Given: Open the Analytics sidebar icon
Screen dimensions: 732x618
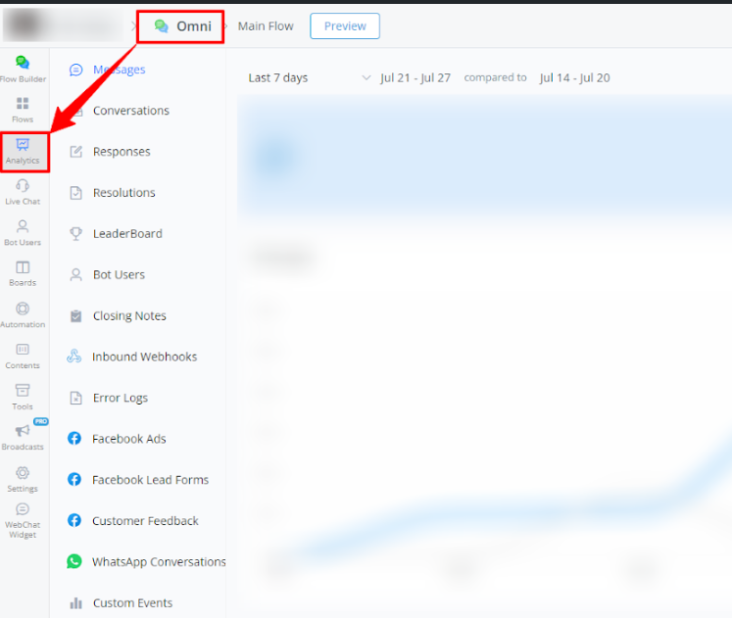Looking at the screenshot, I should (x=23, y=151).
